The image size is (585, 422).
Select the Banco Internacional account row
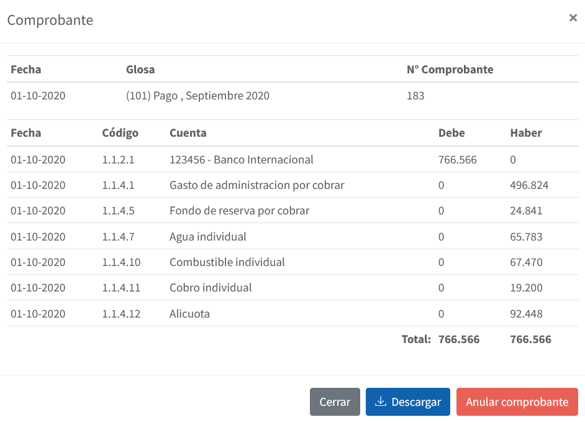coord(292,160)
